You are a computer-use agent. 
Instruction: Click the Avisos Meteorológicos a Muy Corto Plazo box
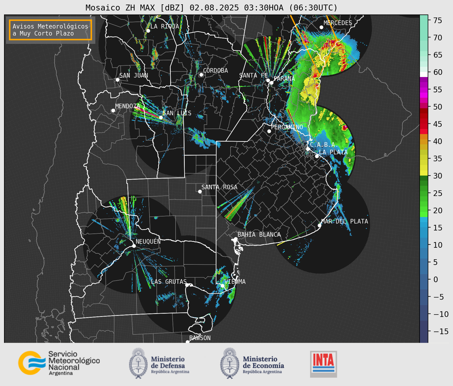tap(50, 30)
